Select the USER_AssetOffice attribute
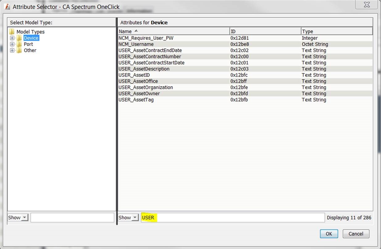Screen dimensions: 381x249 coord(245,81)
